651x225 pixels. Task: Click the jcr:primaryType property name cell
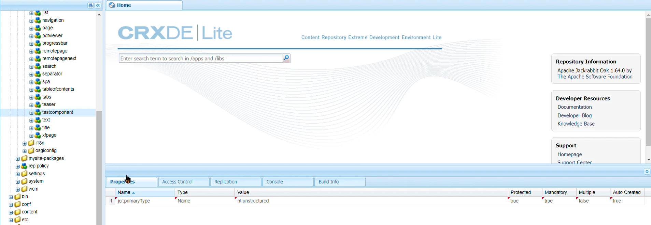(145, 201)
